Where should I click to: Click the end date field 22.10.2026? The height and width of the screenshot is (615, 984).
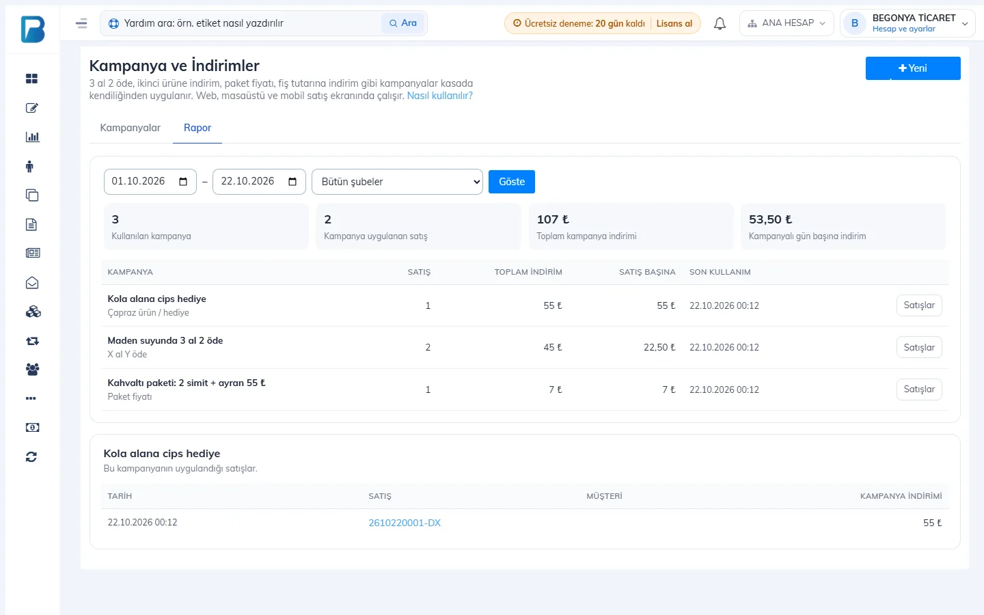[x=260, y=182]
